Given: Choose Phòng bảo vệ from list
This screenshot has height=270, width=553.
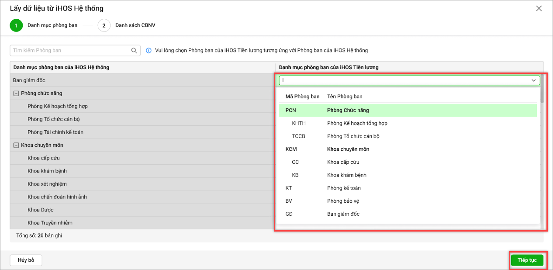Looking at the screenshot, I should (x=343, y=201).
